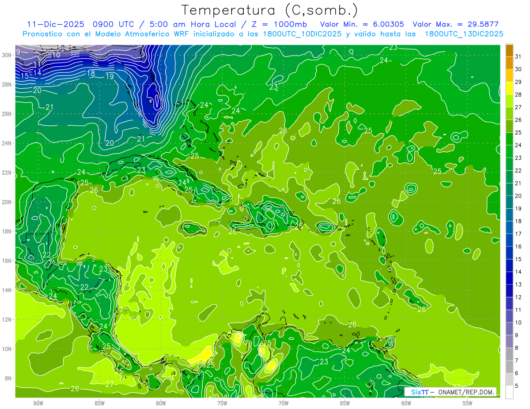Viewport: 530px width, 409px height.
Task: Click 'Valor Min. = 6.00305' value
Action: [362, 24]
